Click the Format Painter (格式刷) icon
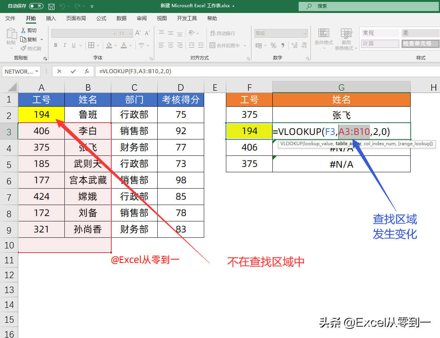 [x=24, y=48]
